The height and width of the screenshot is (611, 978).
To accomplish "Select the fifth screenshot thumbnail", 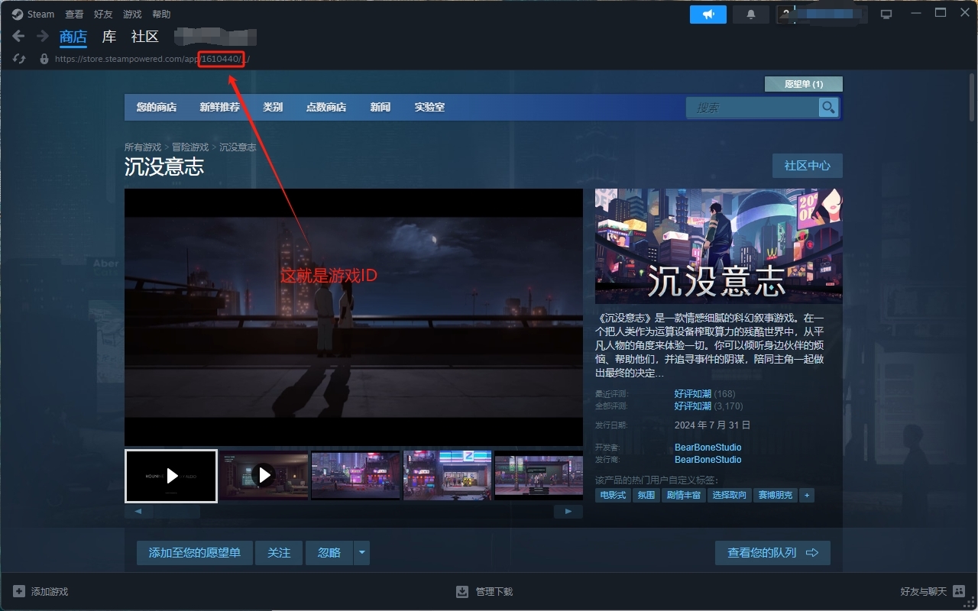I will (539, 475).
